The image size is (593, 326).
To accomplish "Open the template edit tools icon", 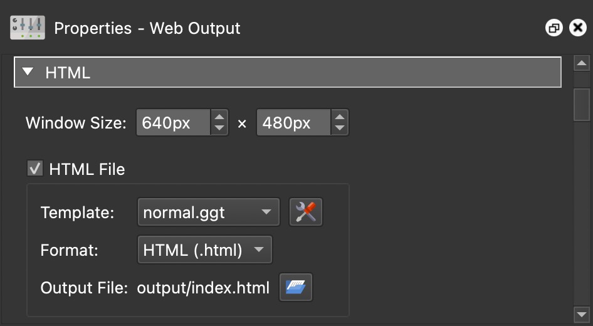I will click(305, 213).
